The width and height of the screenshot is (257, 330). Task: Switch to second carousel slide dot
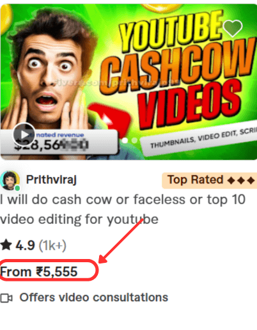[x=134, y=140]
